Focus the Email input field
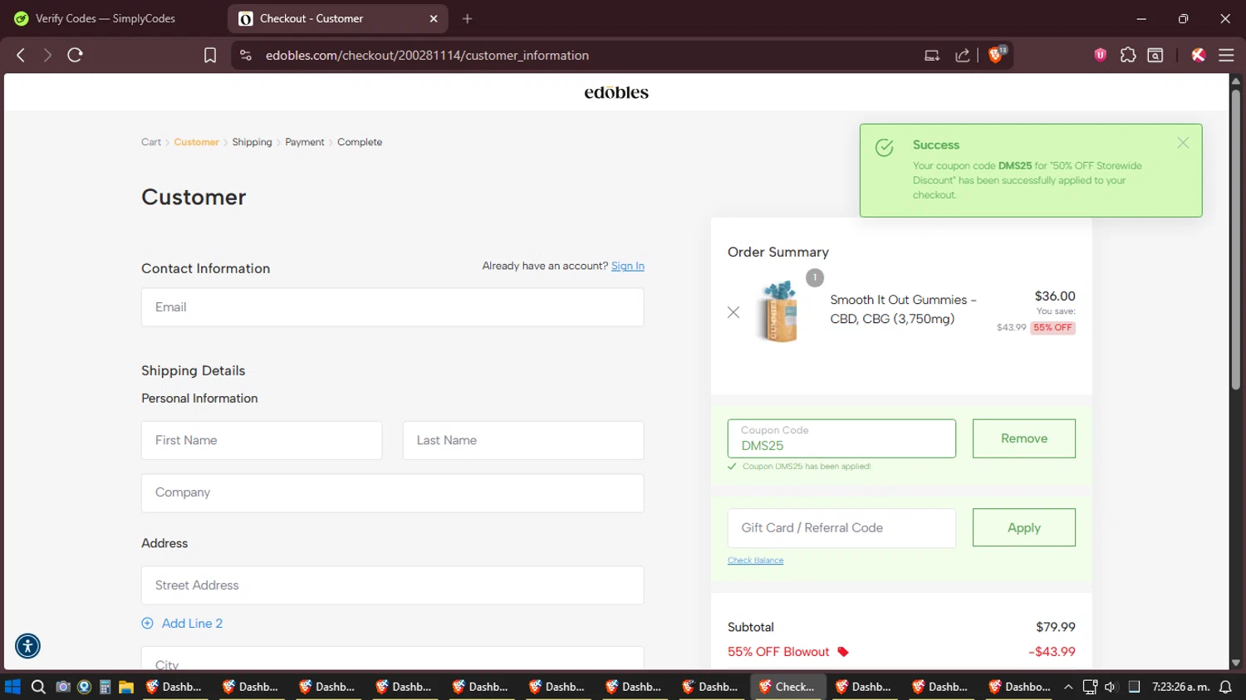The width and height of the screenshot is (1246, 700). (393, 307)
